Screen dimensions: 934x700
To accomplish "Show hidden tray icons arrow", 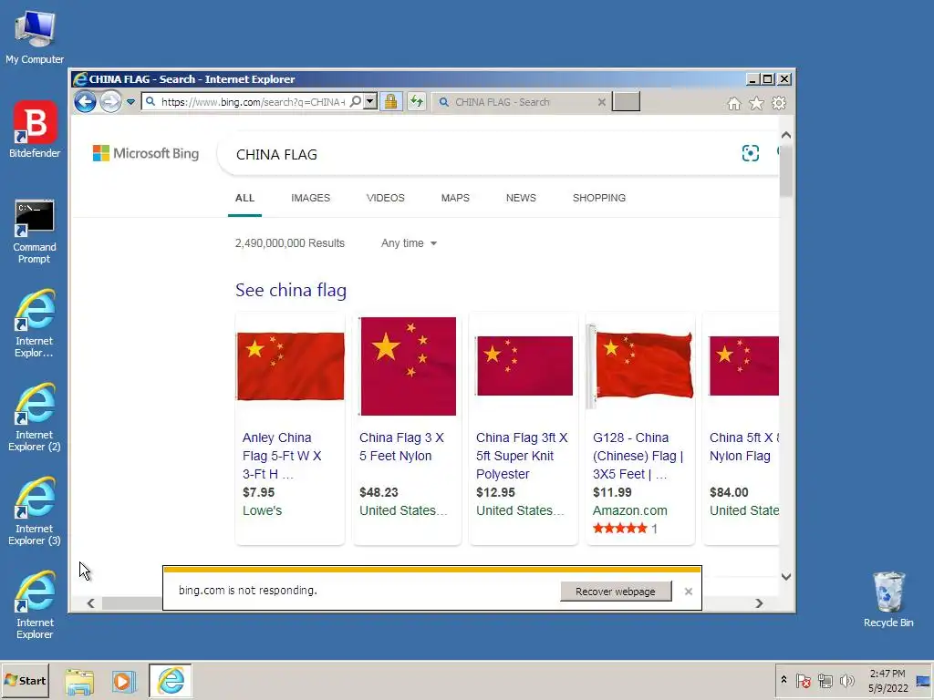I will pos(784,680).
